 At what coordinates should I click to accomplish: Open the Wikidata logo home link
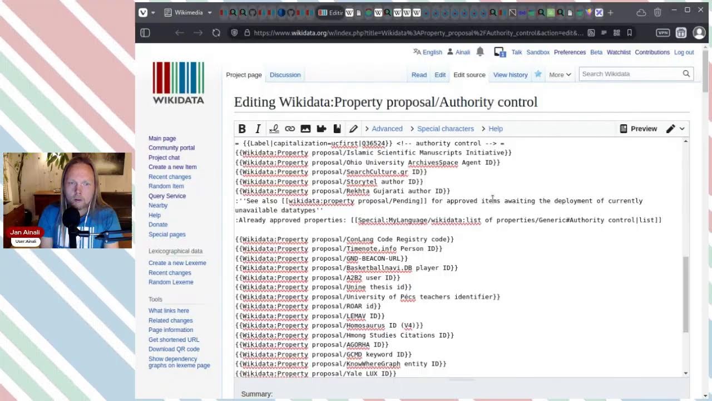pos(179,83)
